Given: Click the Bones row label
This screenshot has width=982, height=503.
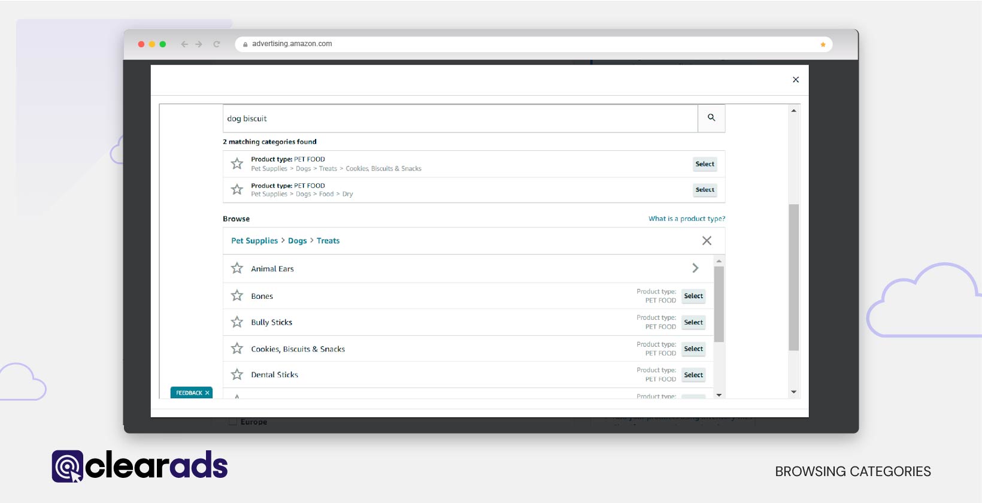Looking at the screenshot, I should pos(262,296).
